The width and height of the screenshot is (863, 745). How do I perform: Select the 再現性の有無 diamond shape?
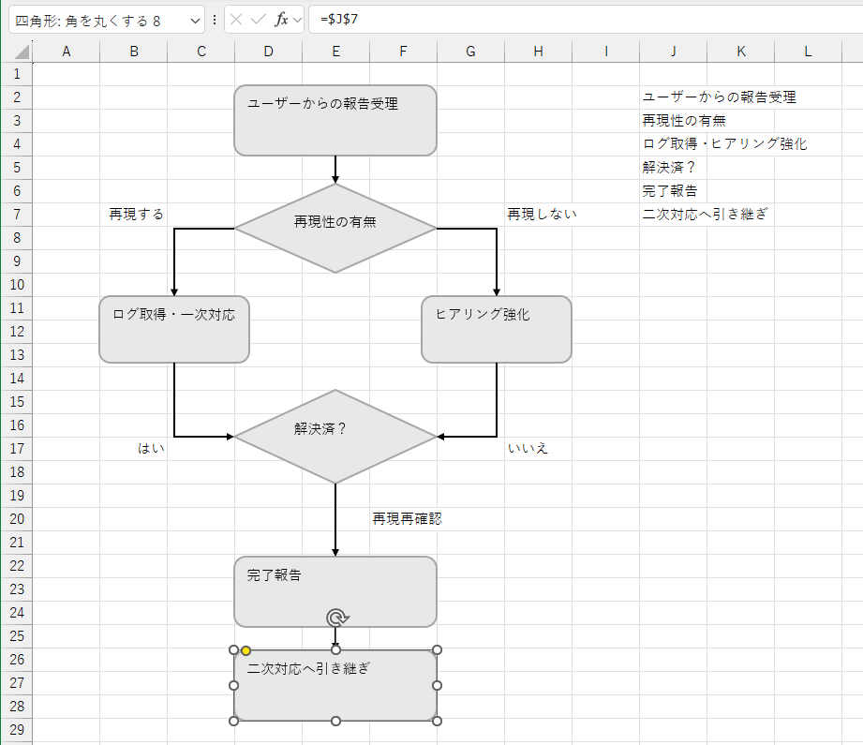pyautogui.click(x=335, y=226)
